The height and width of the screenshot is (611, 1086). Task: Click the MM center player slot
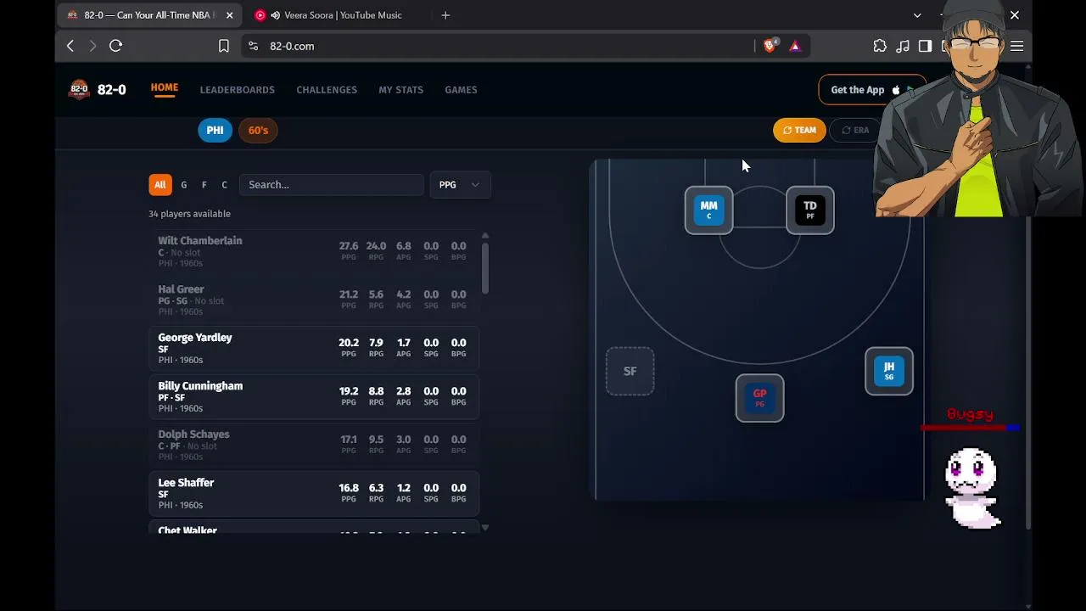[x=708, y=210]
